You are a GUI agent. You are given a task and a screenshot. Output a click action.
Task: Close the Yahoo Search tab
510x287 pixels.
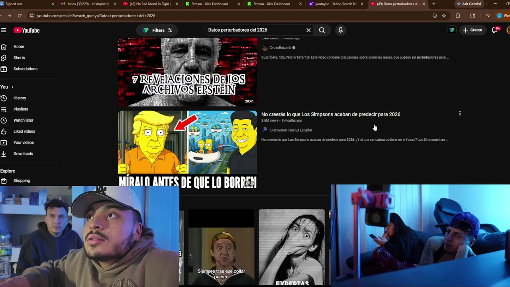point(363,4)
